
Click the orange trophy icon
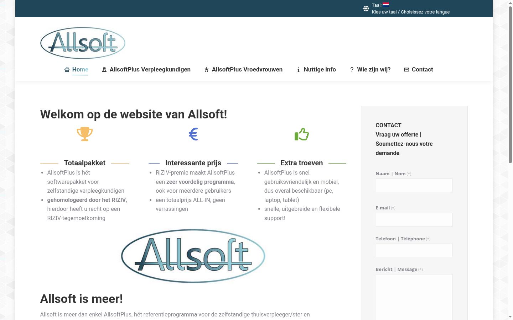coord(85,134)
